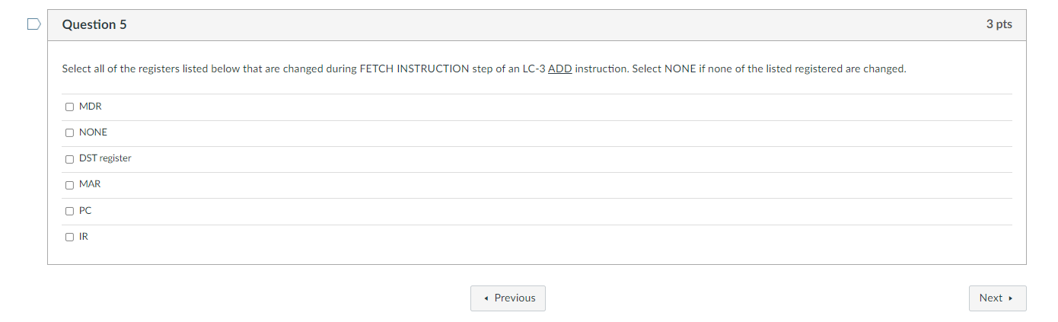Click the 'Question 5' heading
The height and width of the screenshot is (322, 1058).
94,25
